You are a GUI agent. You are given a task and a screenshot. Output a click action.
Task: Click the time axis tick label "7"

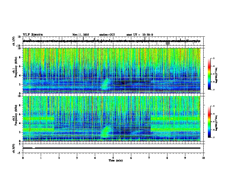pos(149,158)
